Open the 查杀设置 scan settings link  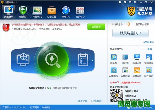82,101
